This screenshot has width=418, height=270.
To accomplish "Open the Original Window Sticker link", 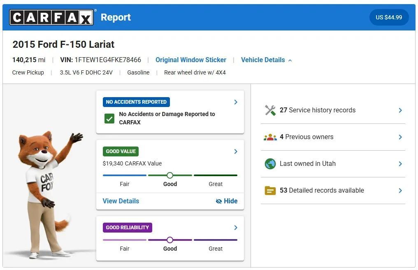I will [x=191, y=60].
